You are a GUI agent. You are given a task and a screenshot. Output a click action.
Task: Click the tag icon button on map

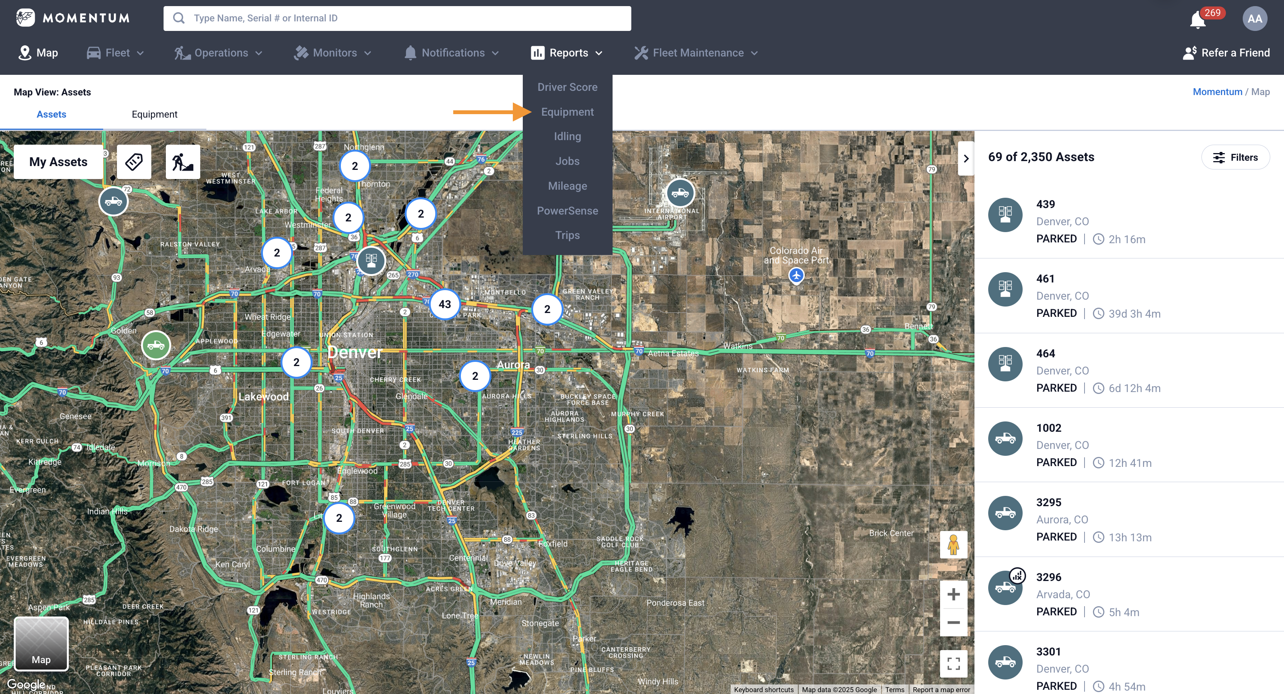[134, 162]
